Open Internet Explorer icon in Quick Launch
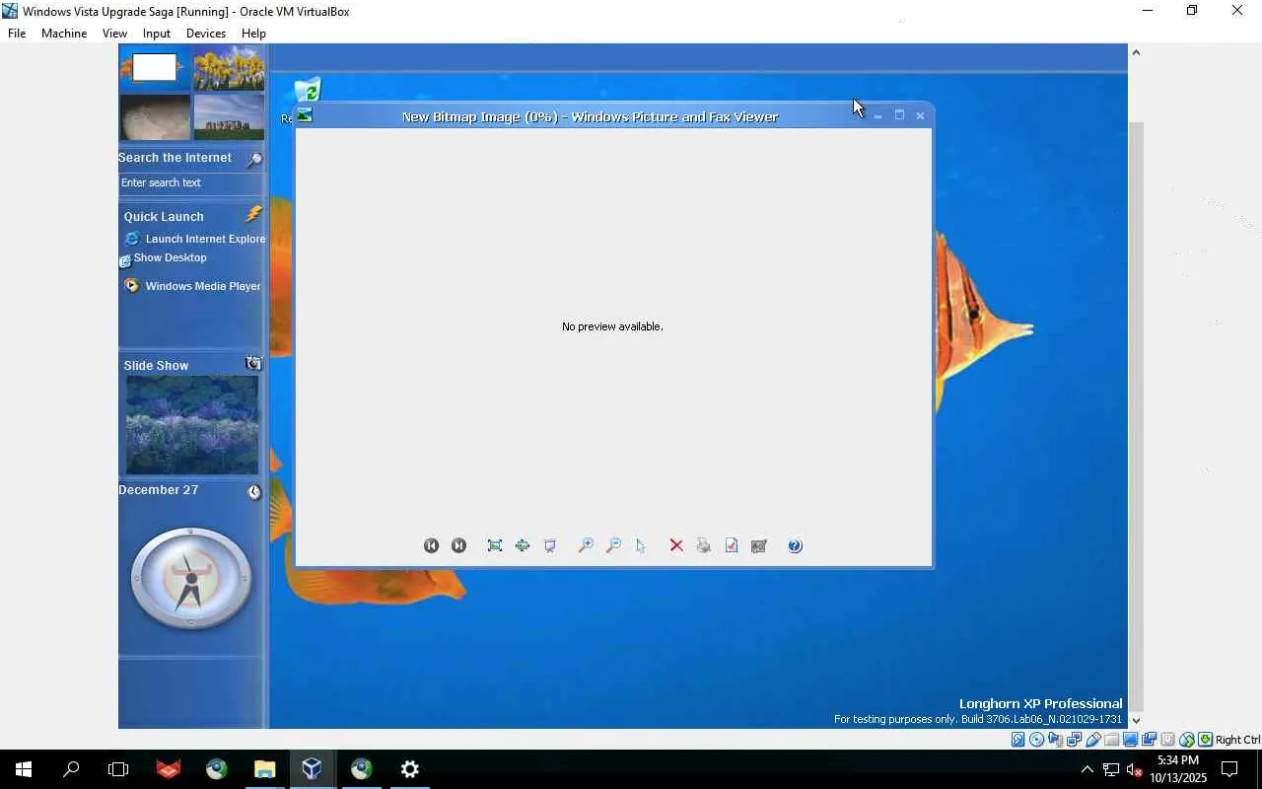Screen dimensions: 1262x789 132,239
